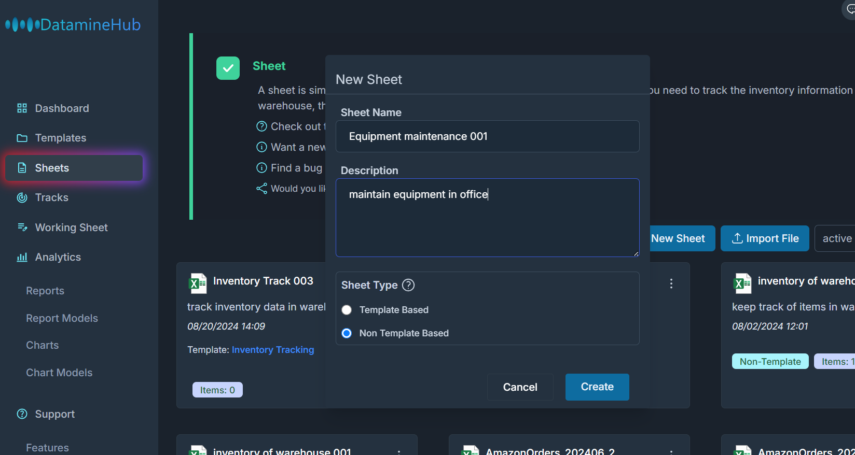Screen dimensions: 855x455
Task: Click the DatamineHub logo
Action: click(x=73, y=24)
